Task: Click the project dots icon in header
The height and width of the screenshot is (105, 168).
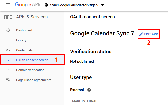Action: tap(47, 5)
